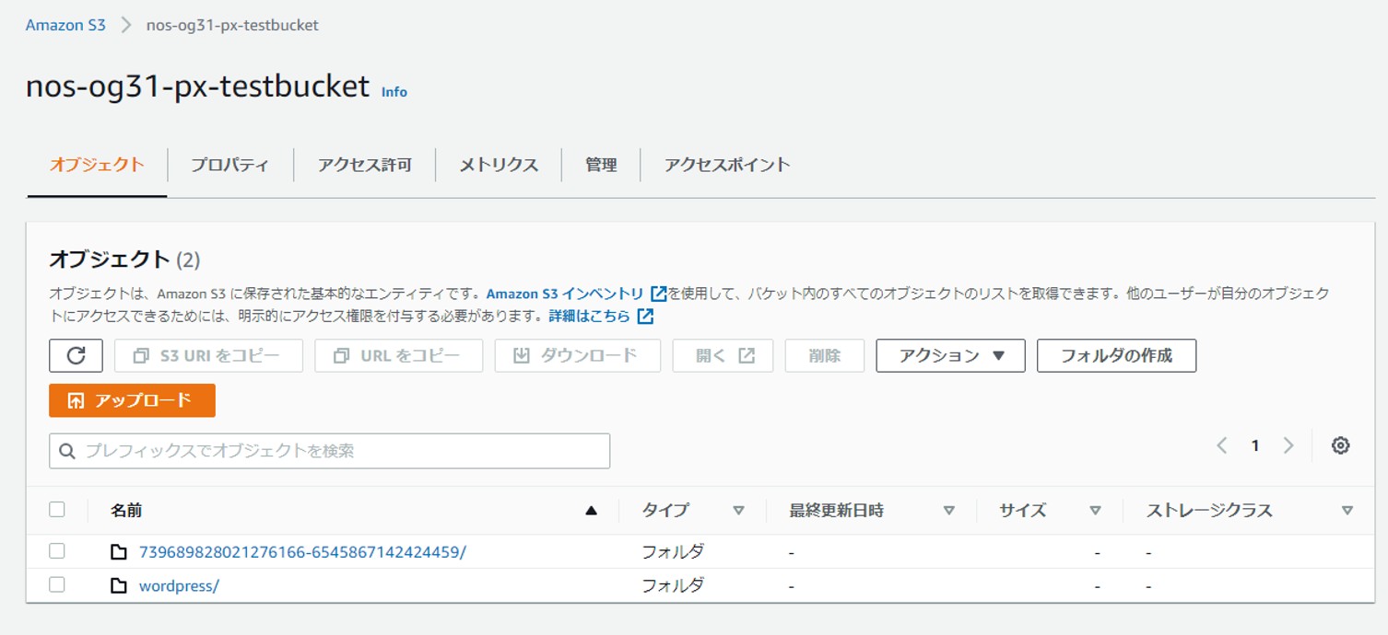Sort by 最終更新日時 column arrow
This screenshot has width=1388, height=635.
click(x=948, y=510)
